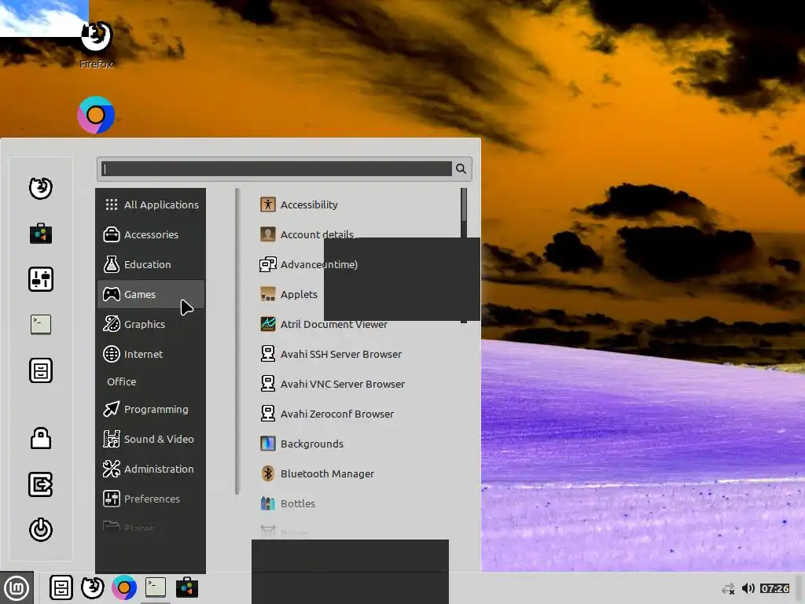Screen dimensions: 805x604
Task: Click the colorful circle browser desktop icon
Action: tap(96, 115)
